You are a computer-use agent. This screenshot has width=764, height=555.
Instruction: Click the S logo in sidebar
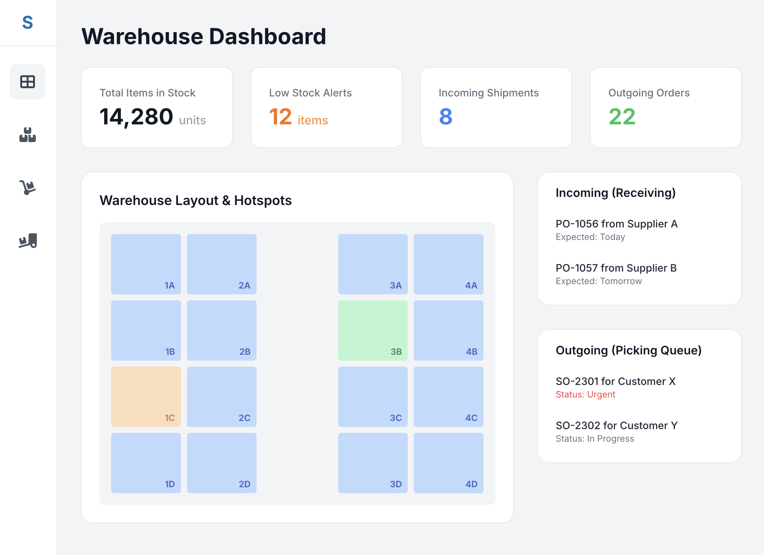(x=28, y=23)
